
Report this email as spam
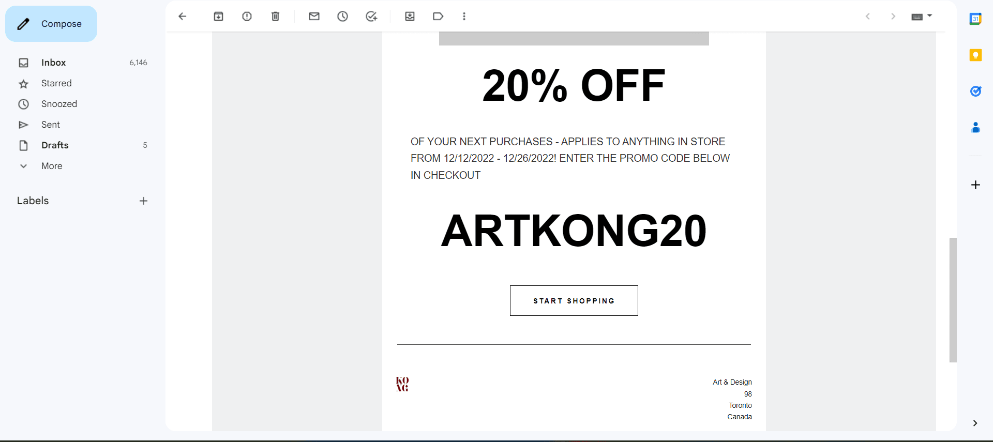point(247,17)
